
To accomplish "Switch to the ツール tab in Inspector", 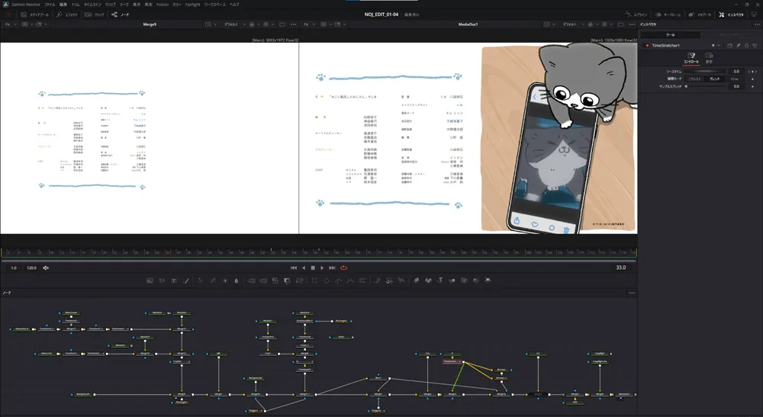I will [670, 35].
